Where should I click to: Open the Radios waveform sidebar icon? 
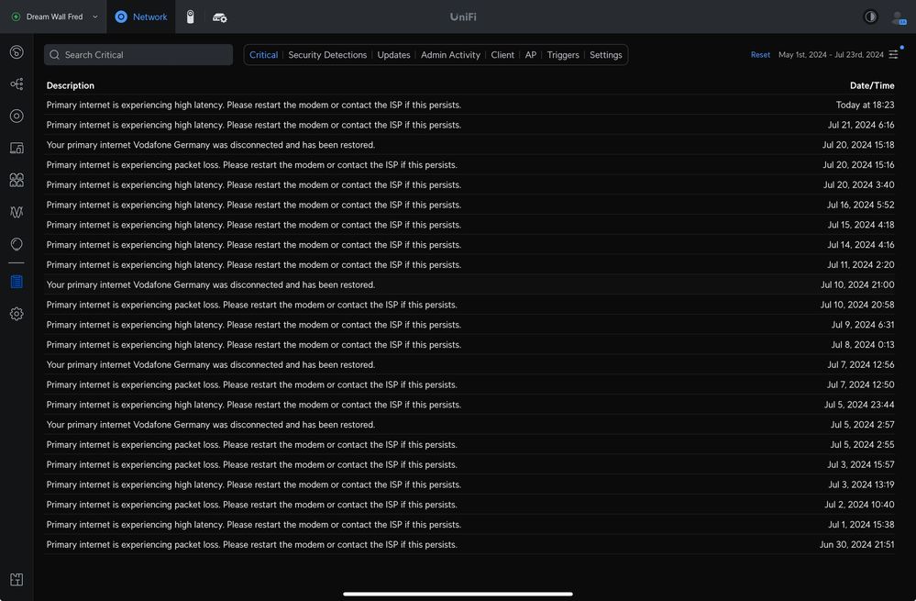[17, 212]
